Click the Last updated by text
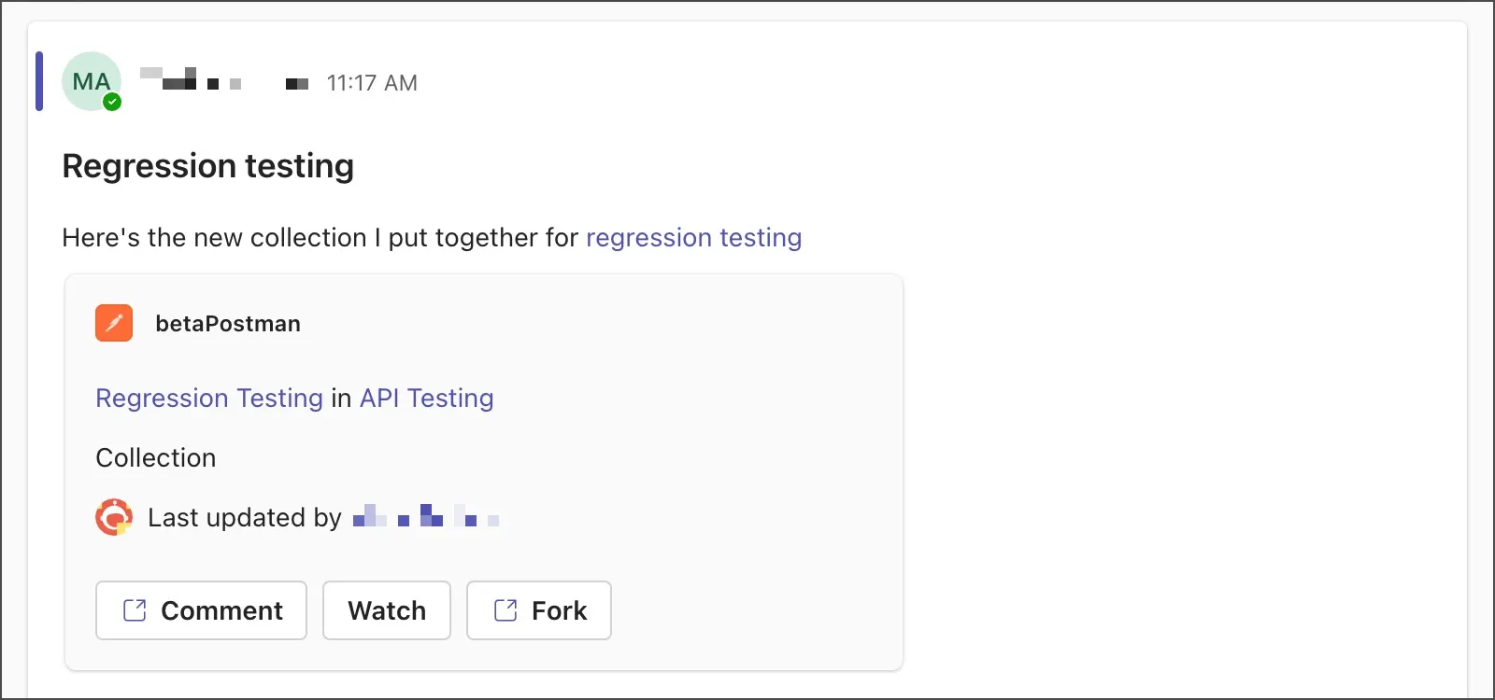Viewport: 1495px width, 700px height. click(245, 517)
